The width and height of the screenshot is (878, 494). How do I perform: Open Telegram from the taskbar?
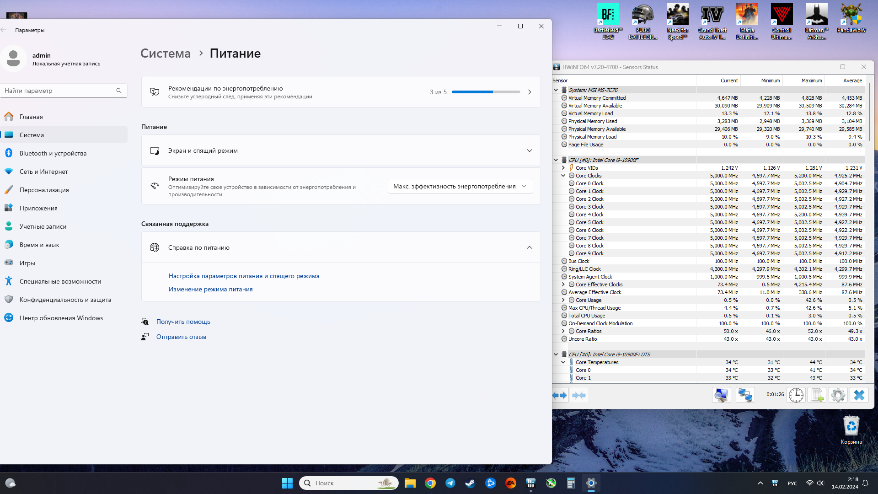tap(450, 483)
